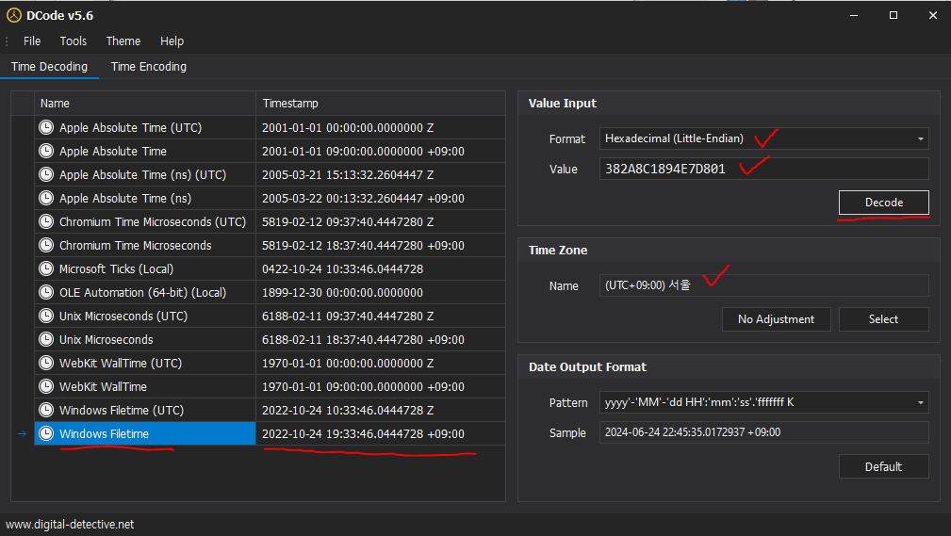Open the Format dropdown showing Hexadecimal (Little-Endian)
The image size is (951, 536).
pos(763,138)
